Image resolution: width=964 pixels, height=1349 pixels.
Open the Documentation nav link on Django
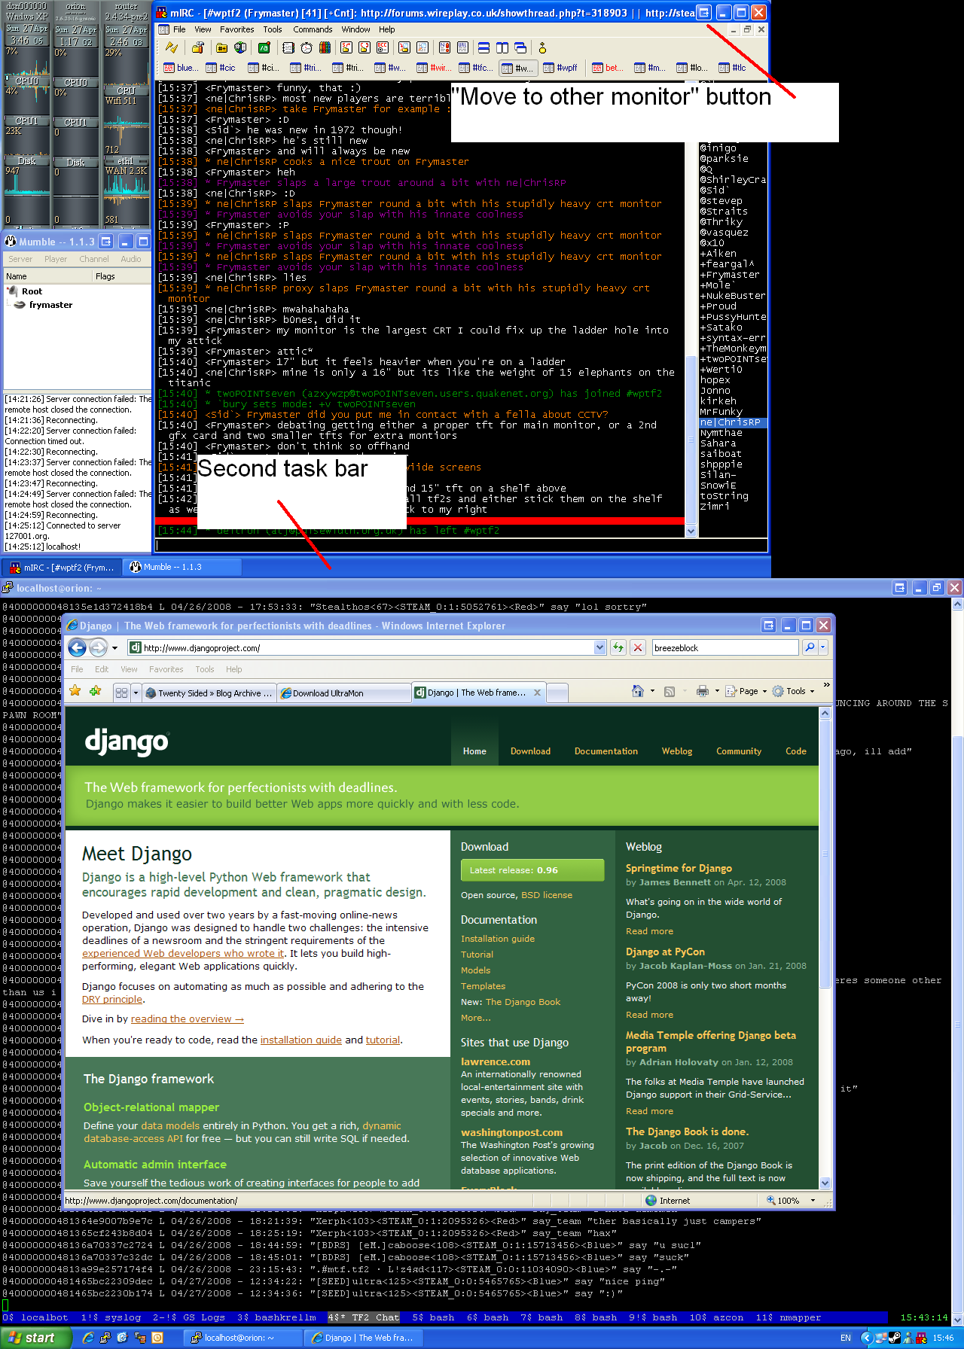point(606,751)
